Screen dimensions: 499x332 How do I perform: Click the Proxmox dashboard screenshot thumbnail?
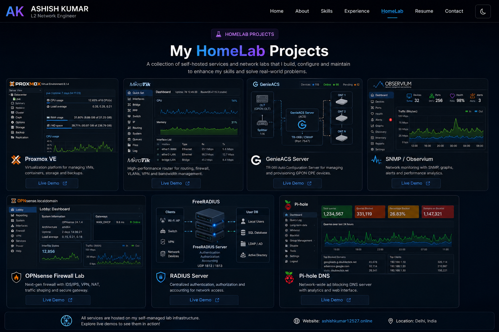click(x=62, y=116)
